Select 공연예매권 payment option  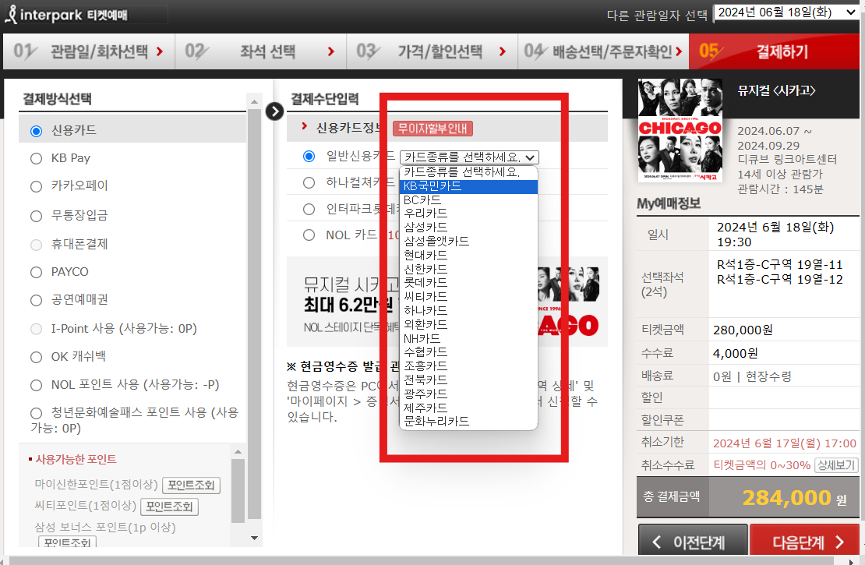[37, 300]
